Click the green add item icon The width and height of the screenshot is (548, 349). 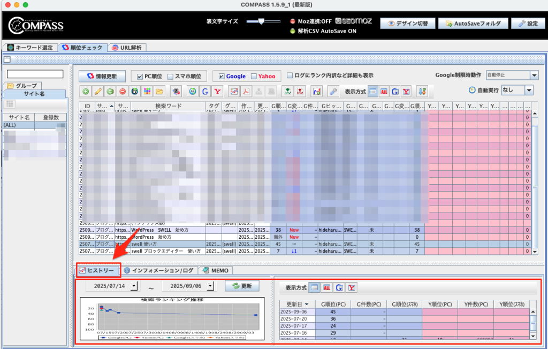click(x=86, y=91)
